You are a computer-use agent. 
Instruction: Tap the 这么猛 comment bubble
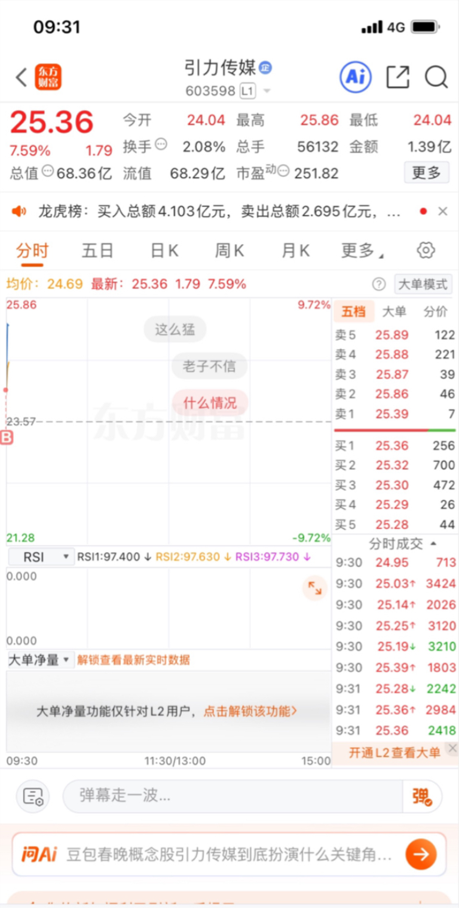tap(175, 329)
